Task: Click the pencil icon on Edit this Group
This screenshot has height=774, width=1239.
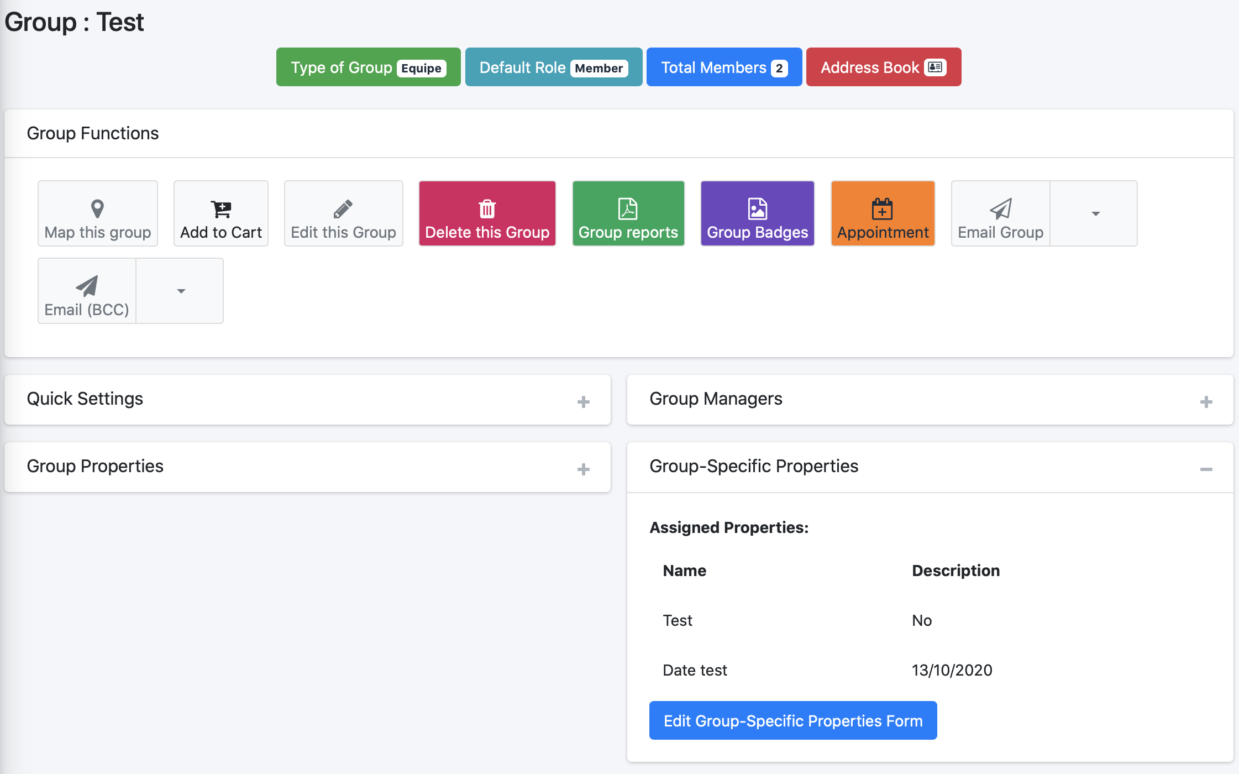Action: (343, 209)
